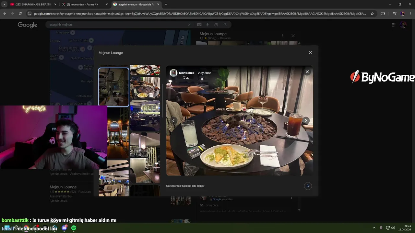Screen dimensions: 415x233
Task: Show the next photo with right arrow
Action: [x=306, y=120]
